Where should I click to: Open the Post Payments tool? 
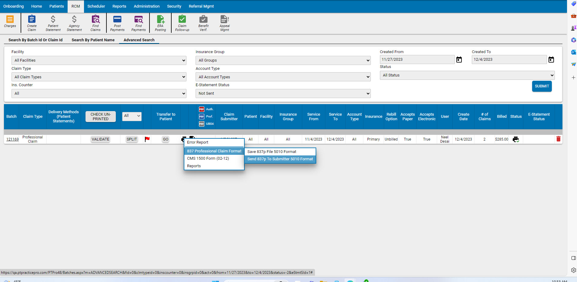coord(117,23)
